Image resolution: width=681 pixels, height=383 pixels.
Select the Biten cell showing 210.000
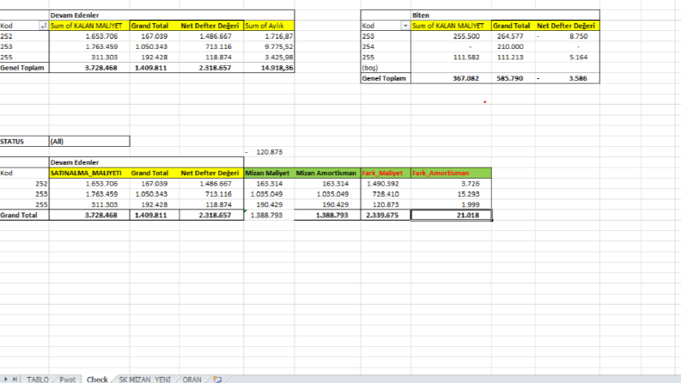[x=513, y=46]
